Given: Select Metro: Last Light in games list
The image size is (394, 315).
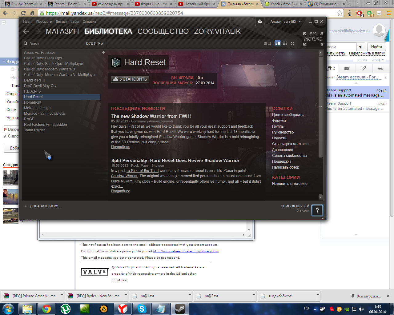Looking at the screenshot, I should coord(38,108).
